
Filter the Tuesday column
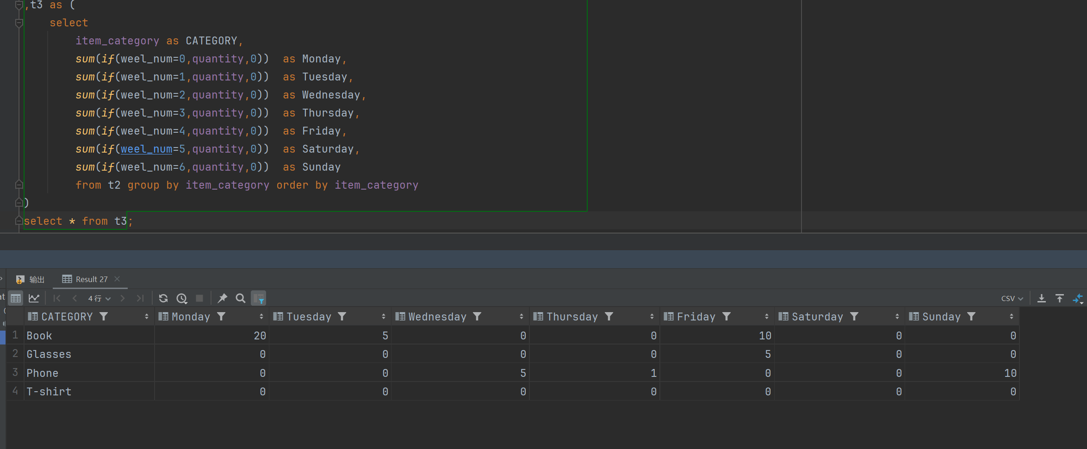click(342, 317)
